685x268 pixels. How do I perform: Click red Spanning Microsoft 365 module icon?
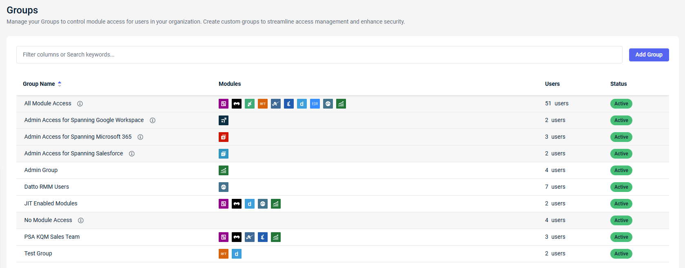224,137
